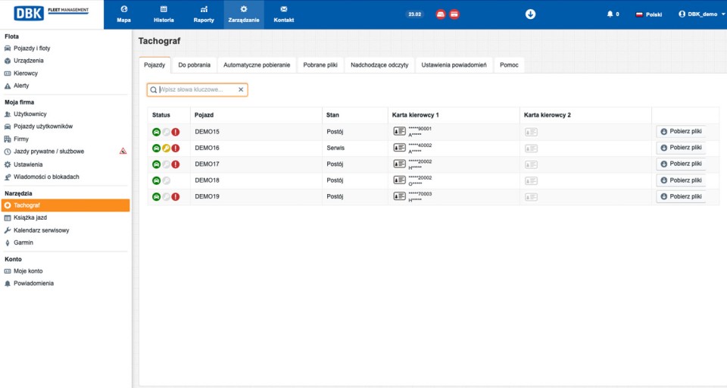Click the Kontakt envelope icon
This screenshot has height=388, width=727.
pyautogui.click(x=283, y=9)
